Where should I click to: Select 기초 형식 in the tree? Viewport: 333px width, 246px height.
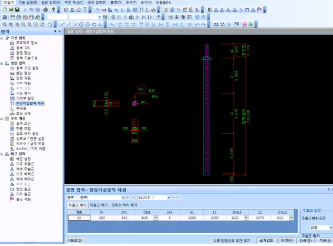[23, 93]
